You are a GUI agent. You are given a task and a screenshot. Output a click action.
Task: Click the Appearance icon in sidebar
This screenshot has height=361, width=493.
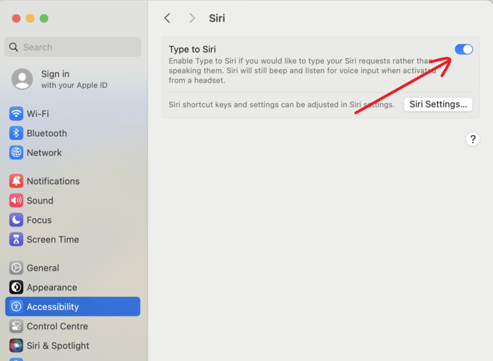[16, 288]
